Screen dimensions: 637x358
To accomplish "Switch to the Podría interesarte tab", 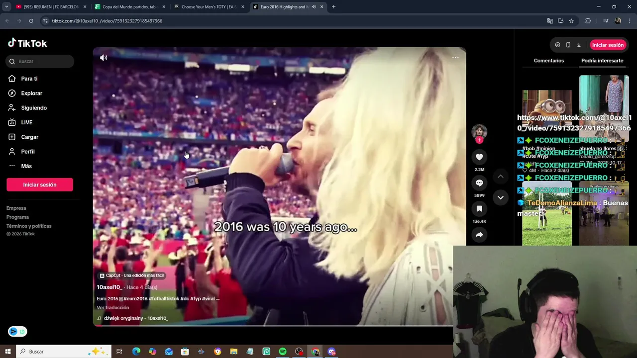I will [x=602, y=61].
